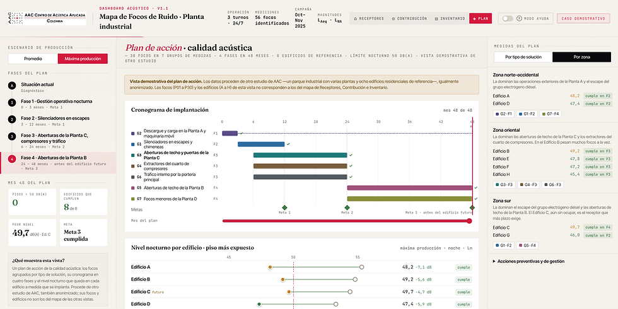Click the 'Meta 3 cumplida' card
Screen dimensions: 618x309
click(83, 233)
